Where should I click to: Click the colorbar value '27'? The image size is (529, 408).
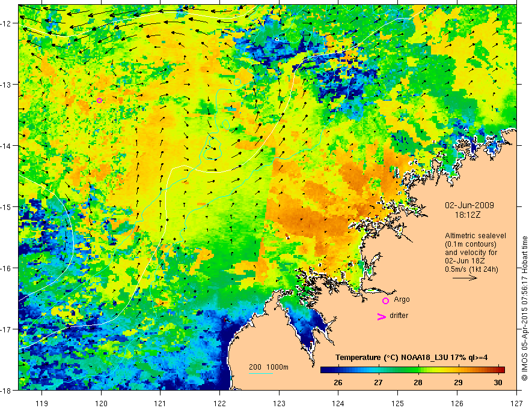click(x=378, y=382)
